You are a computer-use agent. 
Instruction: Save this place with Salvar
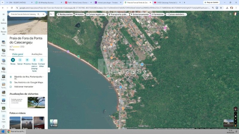point(20,61)
